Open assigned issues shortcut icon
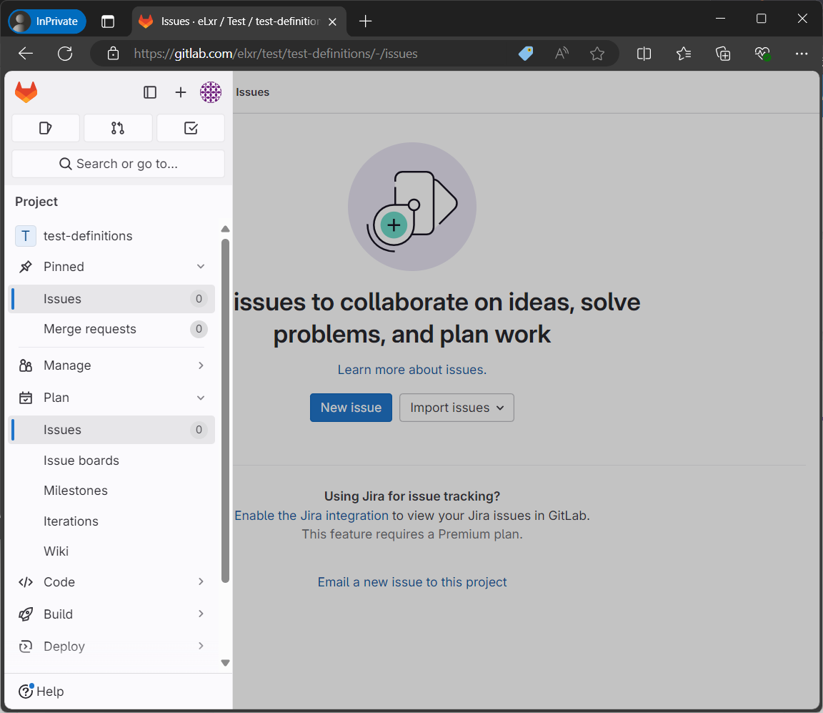 (x=46, y=128)
